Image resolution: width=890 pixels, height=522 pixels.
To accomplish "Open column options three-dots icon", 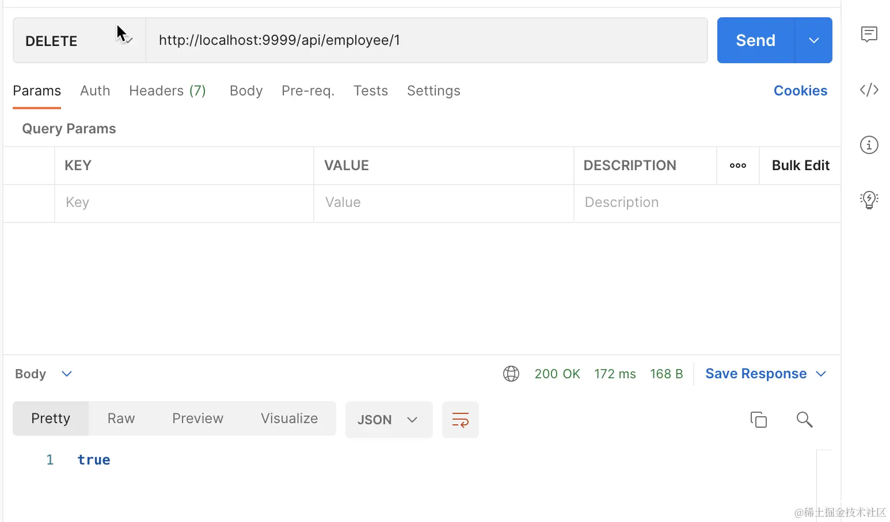I will click(738, 166).
